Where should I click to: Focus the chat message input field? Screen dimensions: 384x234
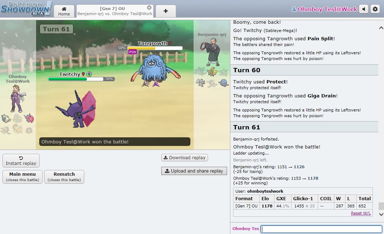[x=321, y=229]
